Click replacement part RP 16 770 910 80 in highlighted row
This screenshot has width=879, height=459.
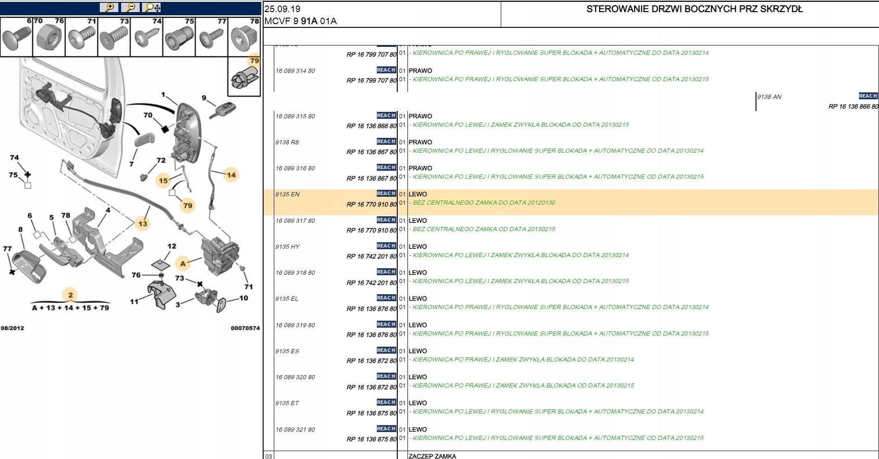pos(371,204)
